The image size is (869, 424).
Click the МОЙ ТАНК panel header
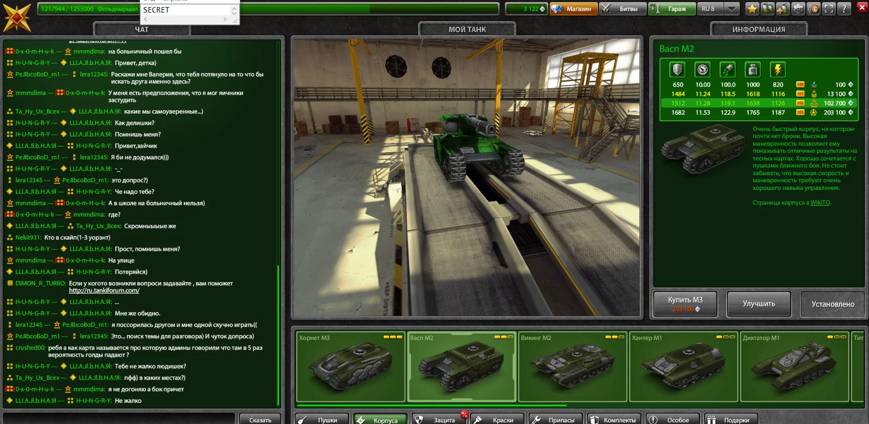pyautogui.click(x=467, y=29)
